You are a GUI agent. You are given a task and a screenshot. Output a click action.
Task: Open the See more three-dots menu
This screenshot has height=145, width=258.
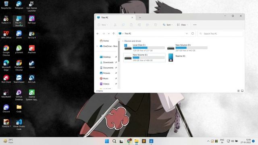coord(195,25)
